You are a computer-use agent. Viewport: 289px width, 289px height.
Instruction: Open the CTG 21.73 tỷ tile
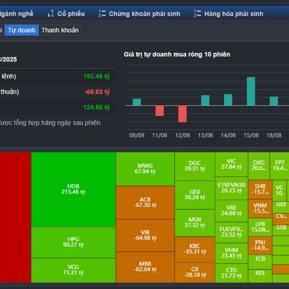[x=232, y=273]
